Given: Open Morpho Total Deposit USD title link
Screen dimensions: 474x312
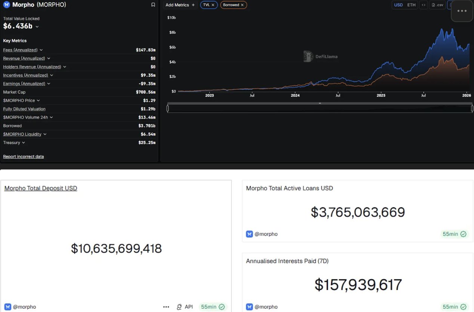Looking at the screenshot, I should 41,188.
